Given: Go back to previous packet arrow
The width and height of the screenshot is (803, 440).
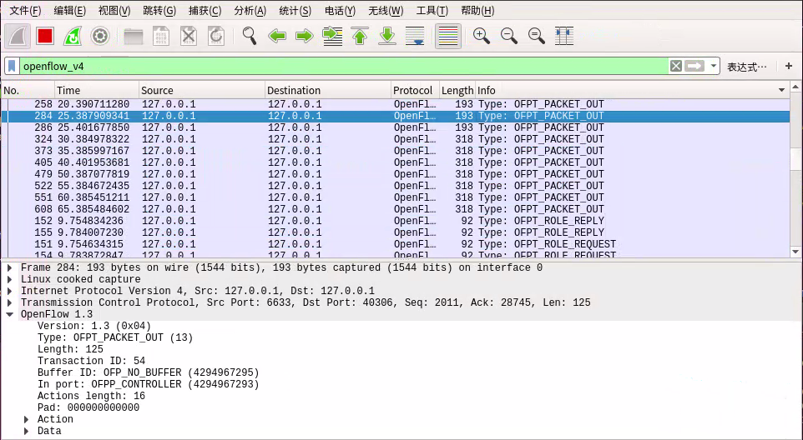Looking at the screenshot, I should click(x=277, y=36).
